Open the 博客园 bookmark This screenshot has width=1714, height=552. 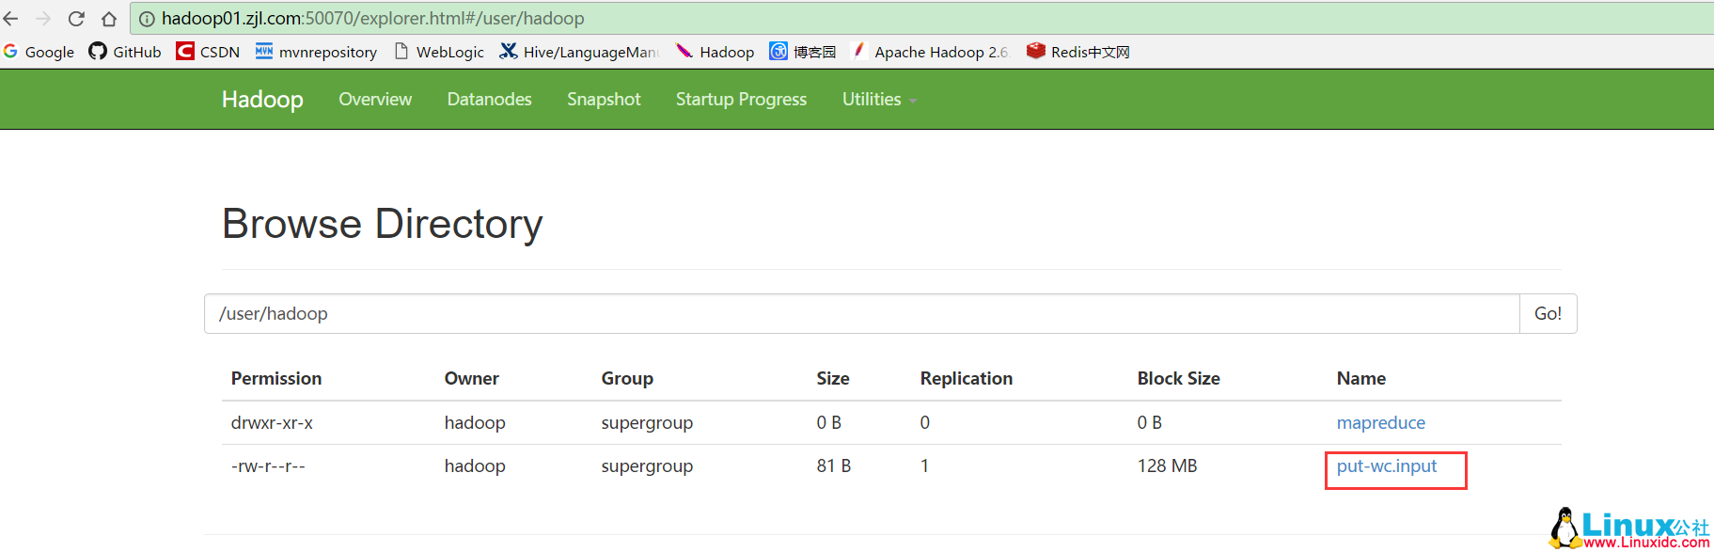pyautogui.click(x=802, y=52)
